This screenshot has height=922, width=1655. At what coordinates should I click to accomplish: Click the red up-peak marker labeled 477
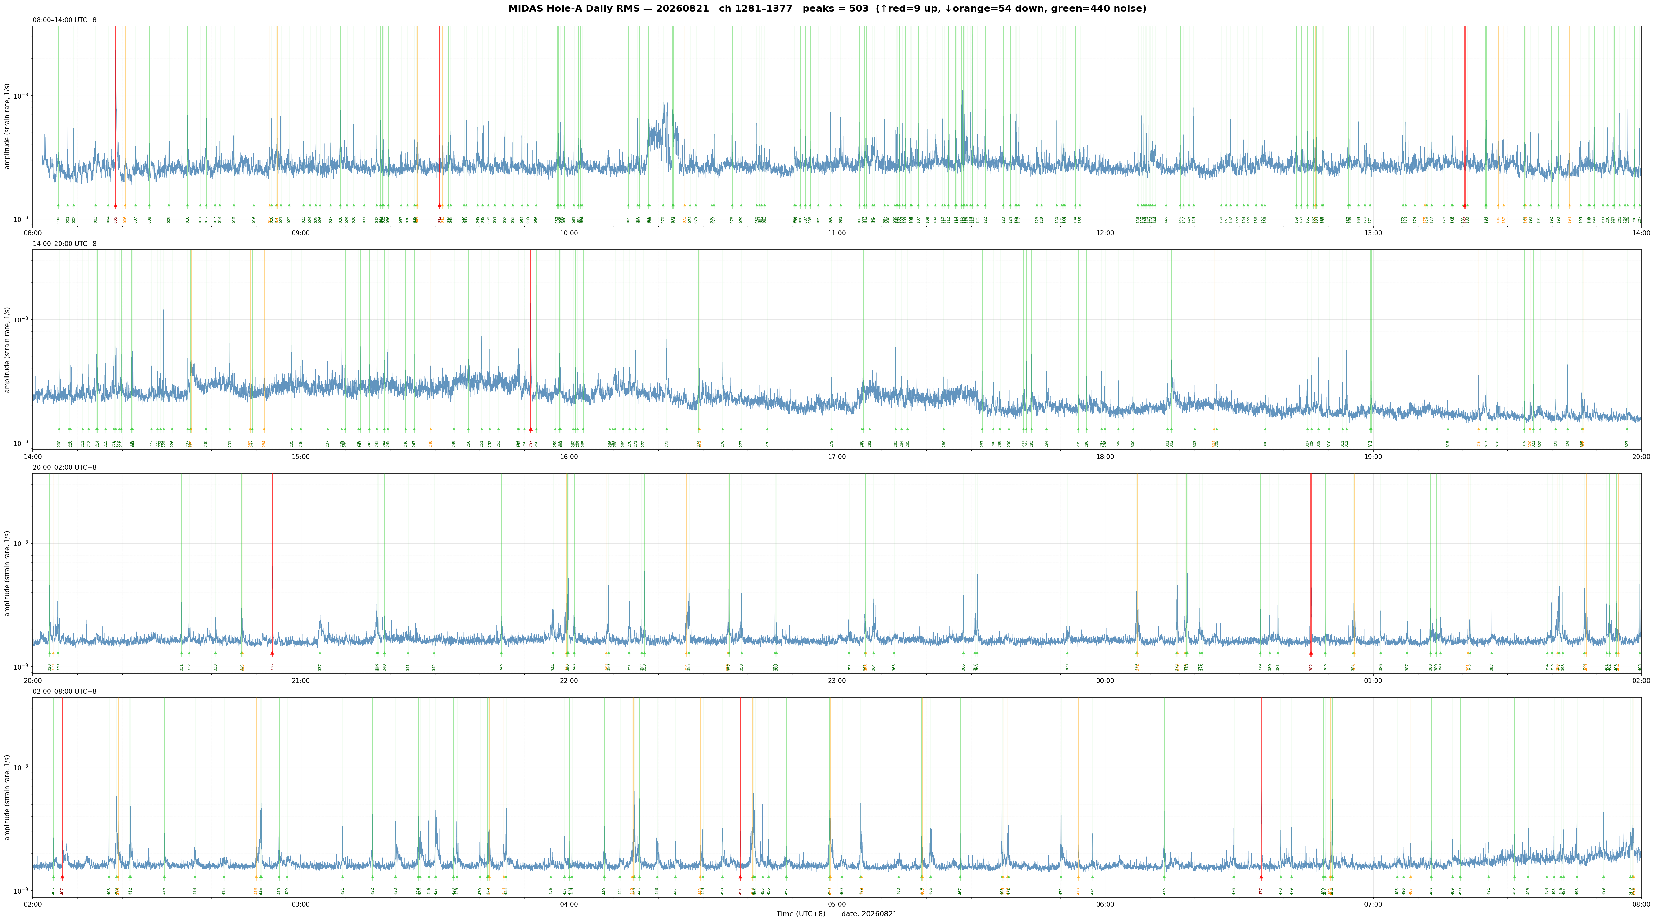(x=1261, y=876)
